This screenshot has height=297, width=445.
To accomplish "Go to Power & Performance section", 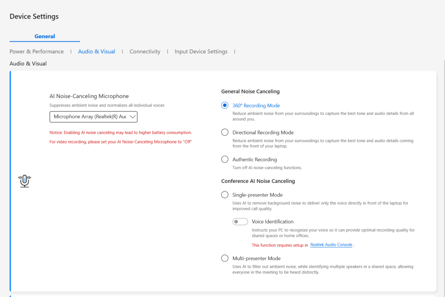I will coord(37,52).
